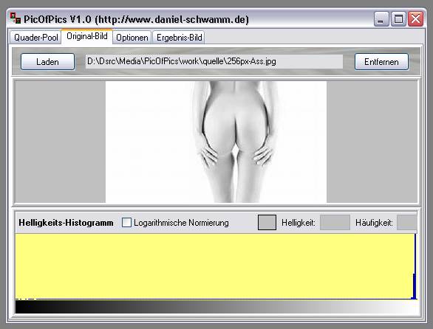Screen dimensions: 433x329
Task: Click the gray color swatch beside Helligkeit
Action: (x=267, y=222)
